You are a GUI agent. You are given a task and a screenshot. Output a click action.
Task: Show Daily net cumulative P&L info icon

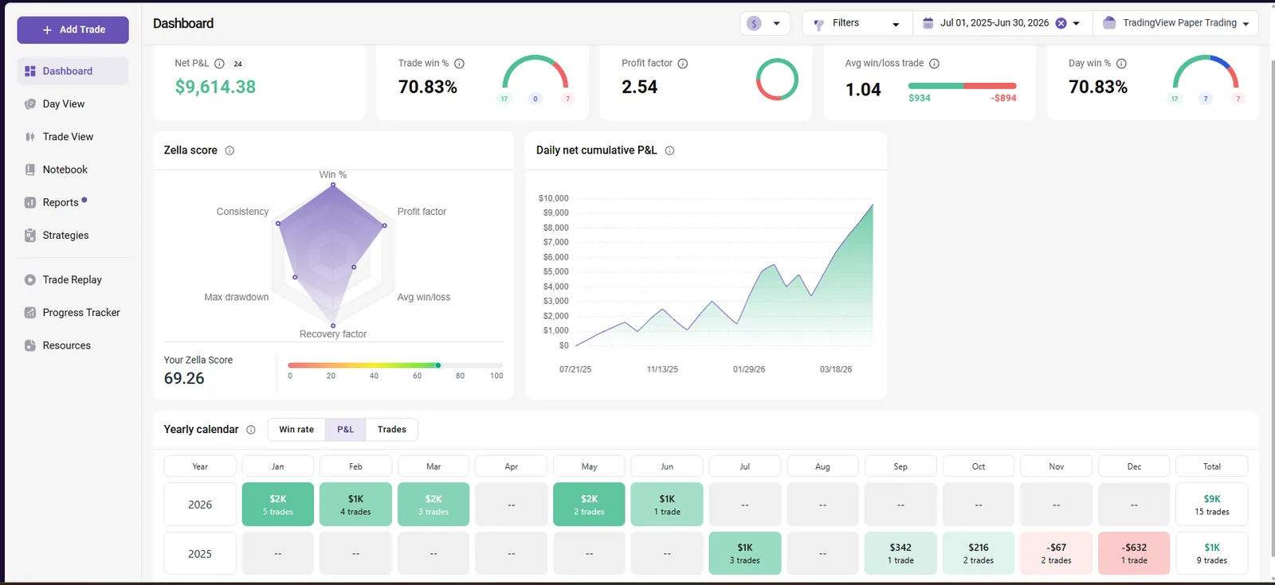tap(669, 150)
